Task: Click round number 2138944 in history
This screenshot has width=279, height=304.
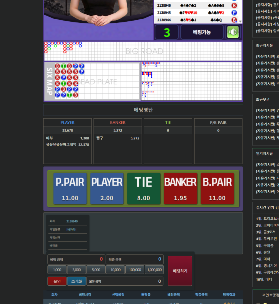Action: pos(164,20)
